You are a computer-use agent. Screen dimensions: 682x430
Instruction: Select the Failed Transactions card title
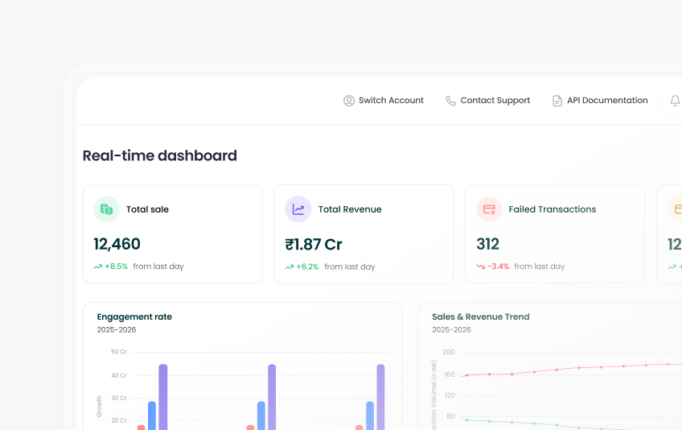[553, 209]
